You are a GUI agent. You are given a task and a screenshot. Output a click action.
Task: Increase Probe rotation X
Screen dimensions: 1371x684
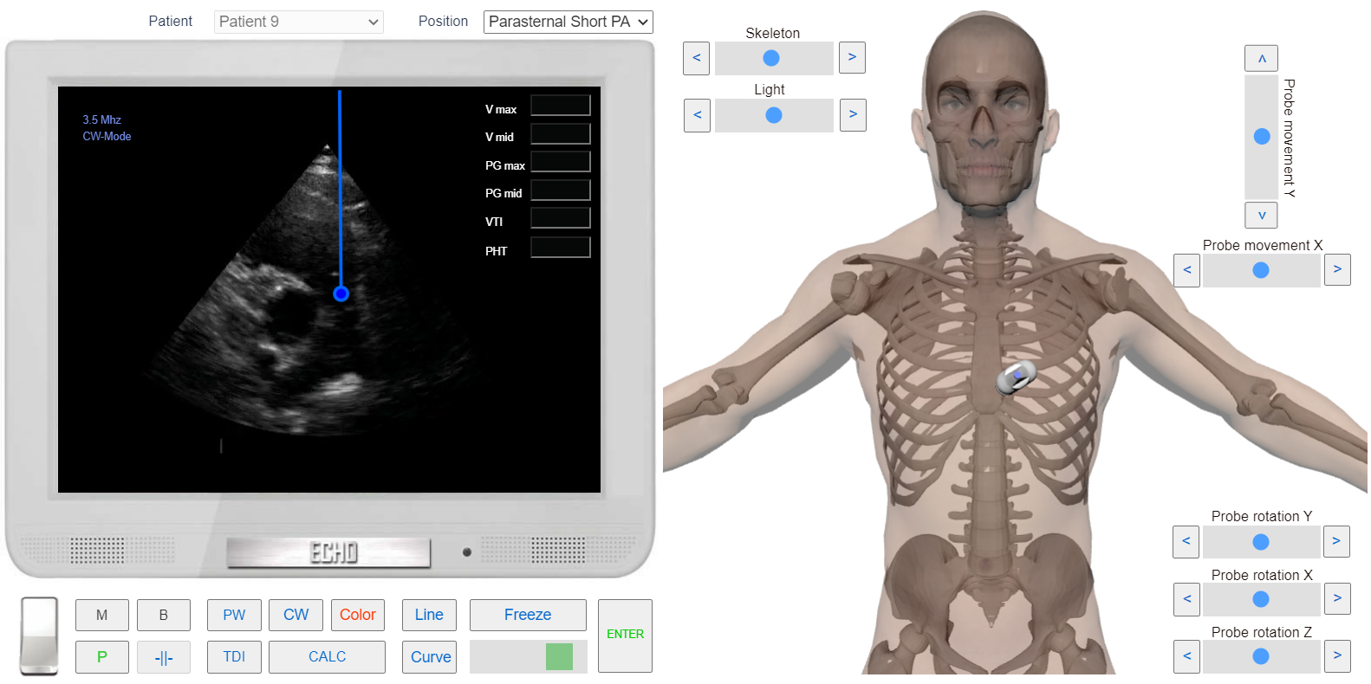[1337, 598]
